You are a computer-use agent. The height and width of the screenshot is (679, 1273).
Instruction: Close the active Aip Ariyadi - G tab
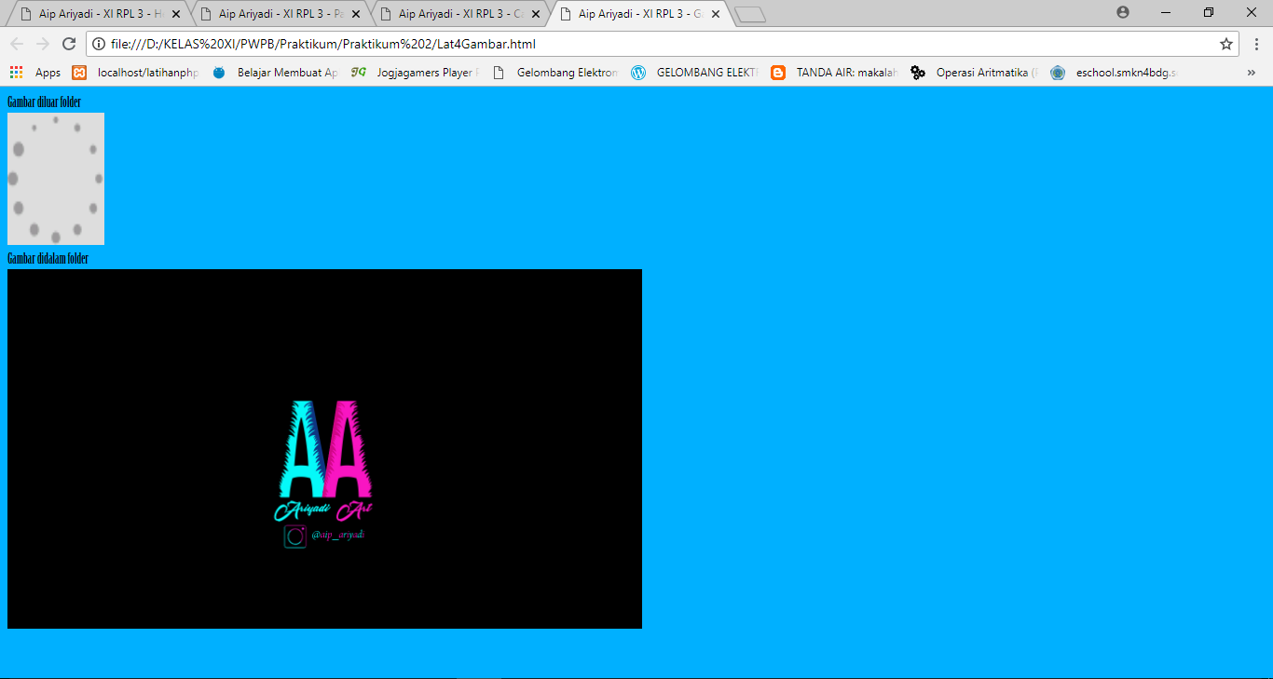coord(716,14)
